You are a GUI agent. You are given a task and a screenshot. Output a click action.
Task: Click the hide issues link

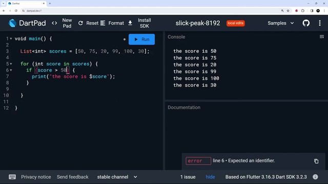pos(210,177)
